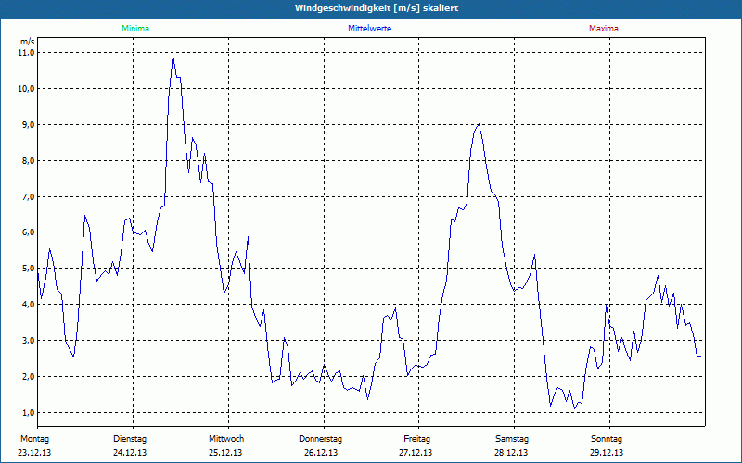Click the highest wind peak near 11 m/s
This screenshot has width=742, height=463.
tap(173, 56)
